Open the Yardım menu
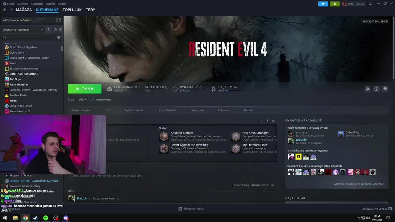 point(62,4)
